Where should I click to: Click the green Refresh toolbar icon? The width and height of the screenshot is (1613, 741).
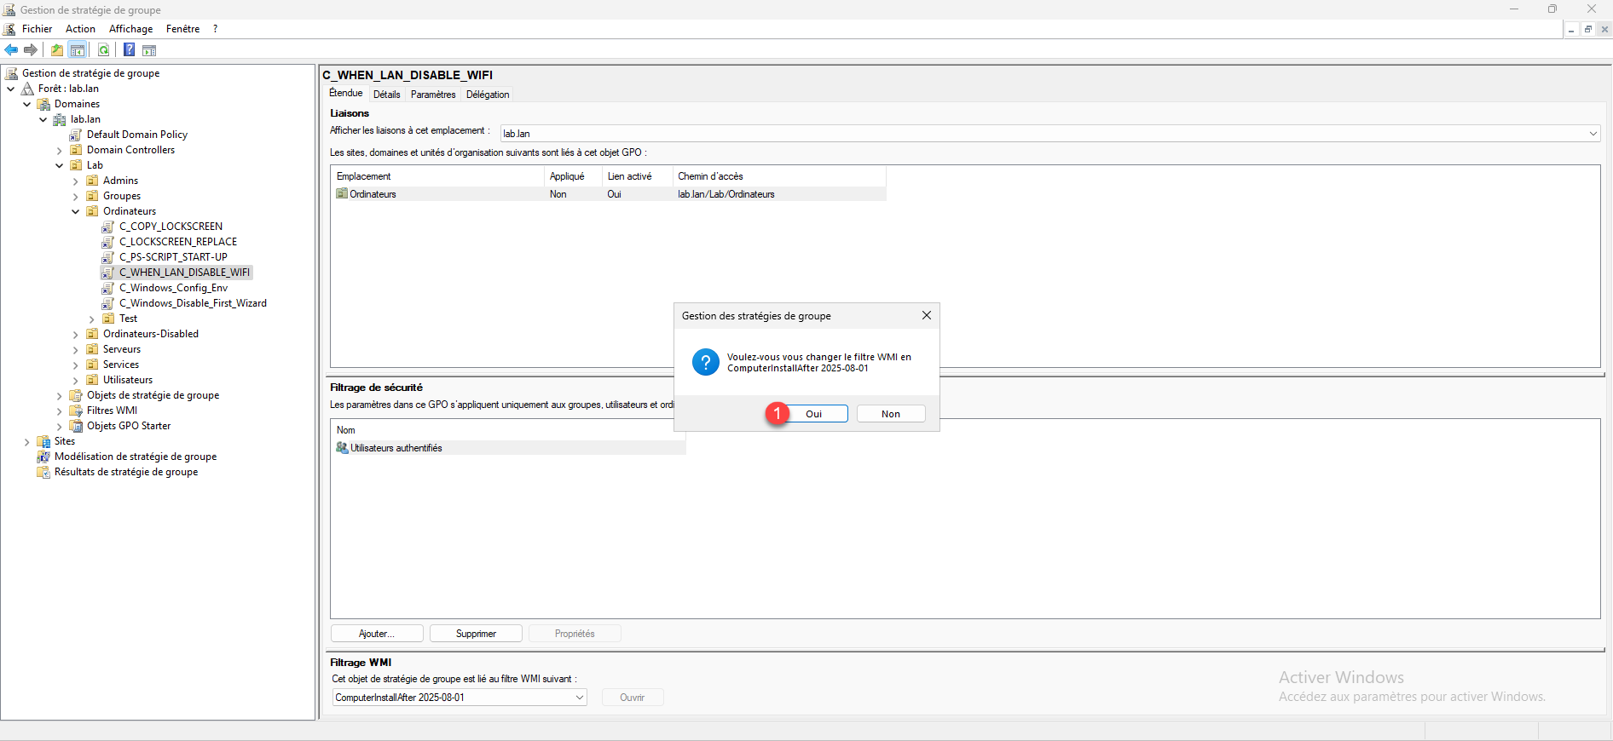103,50
